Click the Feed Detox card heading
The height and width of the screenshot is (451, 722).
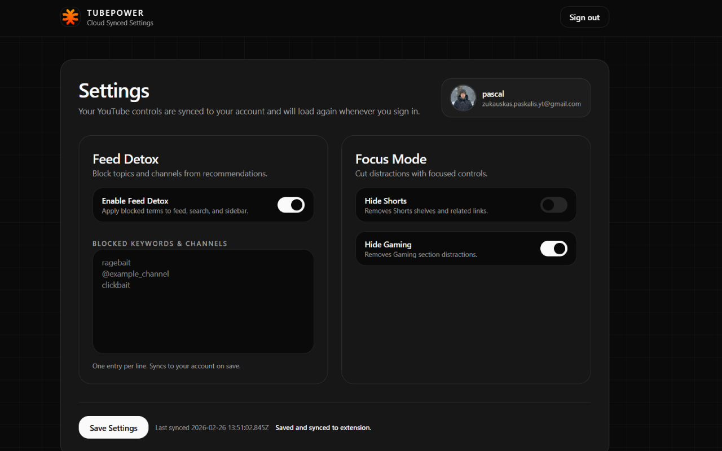tap(125, 160)
